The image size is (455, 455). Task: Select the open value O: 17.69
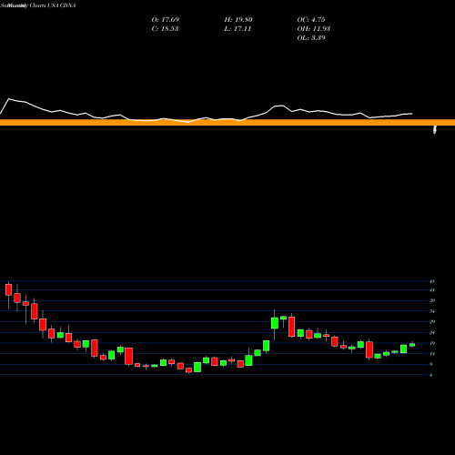166,19
